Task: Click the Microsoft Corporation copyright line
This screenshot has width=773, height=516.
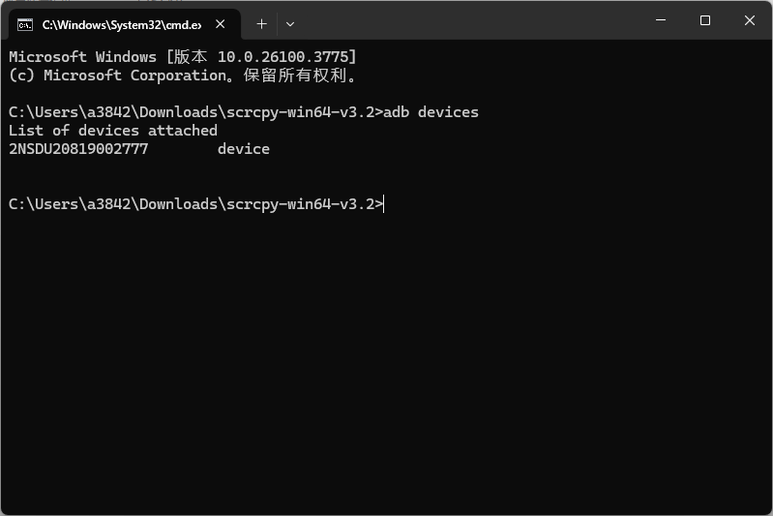Action: pos(183,76)
